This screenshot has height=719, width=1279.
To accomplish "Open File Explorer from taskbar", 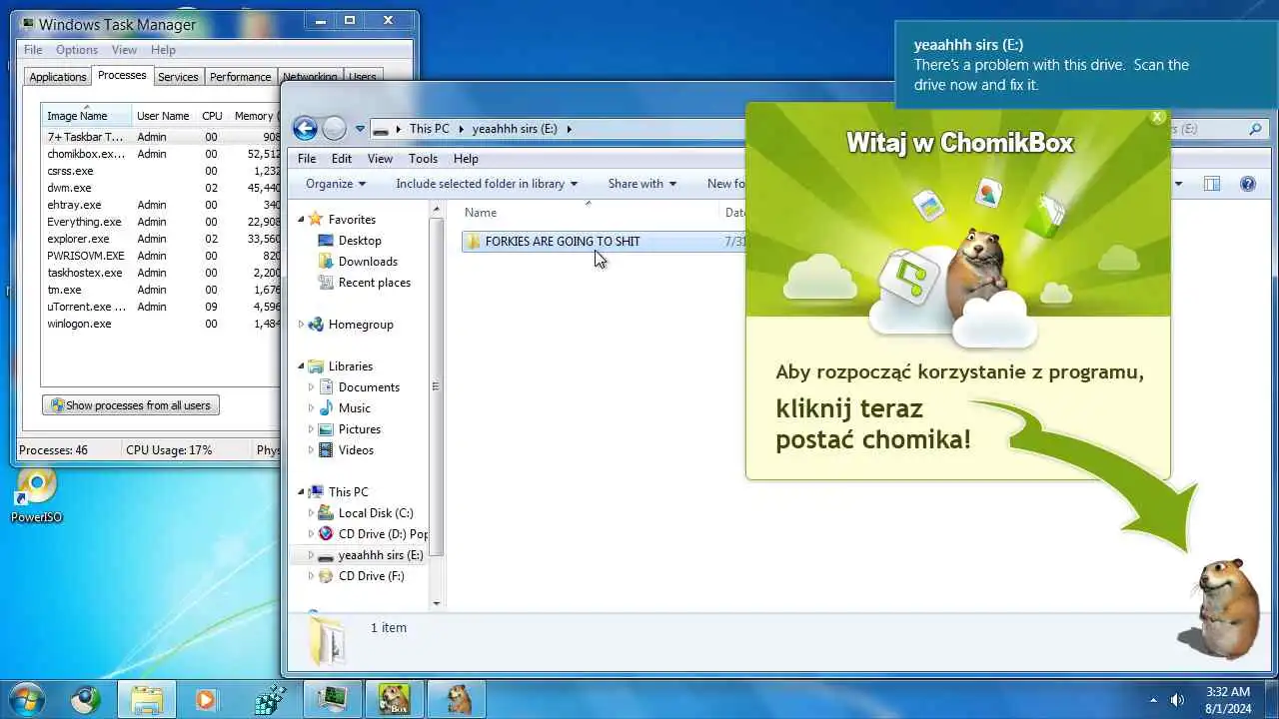I will pyautogui.click(x=147, y=700).
